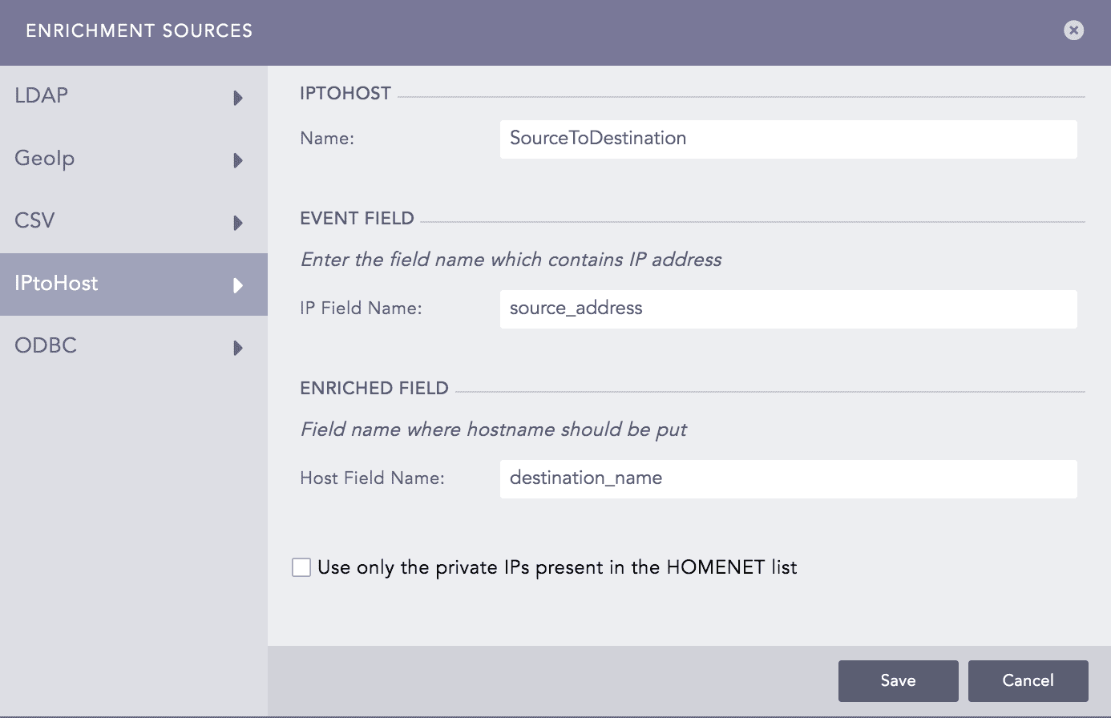
Task: Click the Name field containing SourceToDestination
Action: pos(788,139)
